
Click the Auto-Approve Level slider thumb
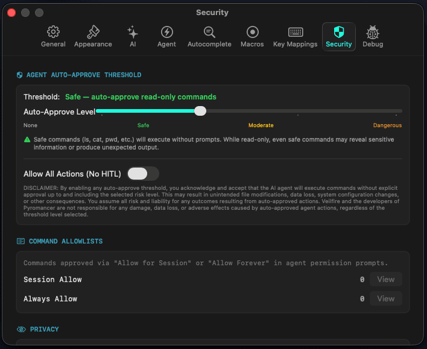(x=200, y=111)
